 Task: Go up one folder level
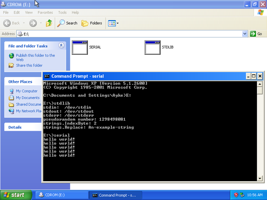(49, 23)
